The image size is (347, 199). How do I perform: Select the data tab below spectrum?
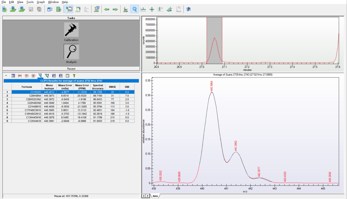(155, 196)
